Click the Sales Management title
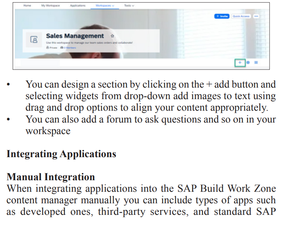The width and height of the screenshot is (283, 226). (x=75, y=36)
